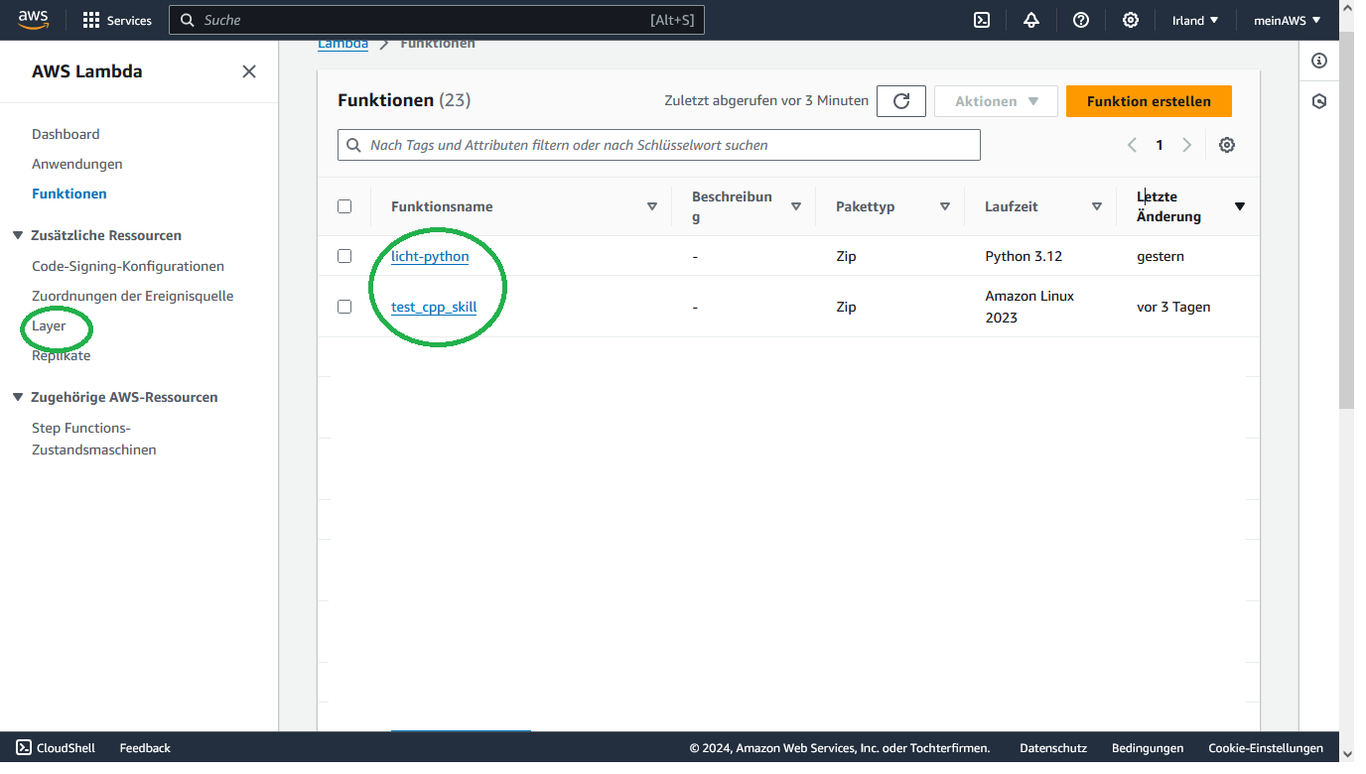The image size is (1366, 774).
Task: Go to the next page arrow
Action: pyautogui.click(x=1186, y=145)
